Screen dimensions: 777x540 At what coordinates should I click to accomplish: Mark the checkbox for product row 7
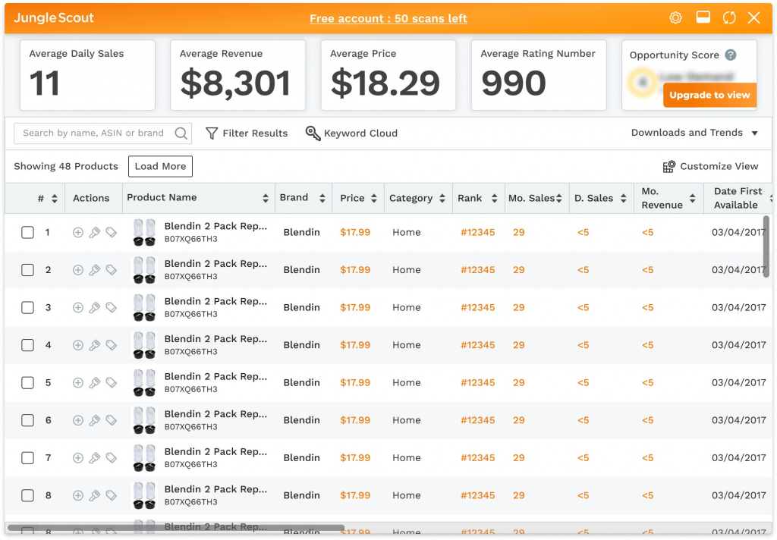click(x=28, y=458)
